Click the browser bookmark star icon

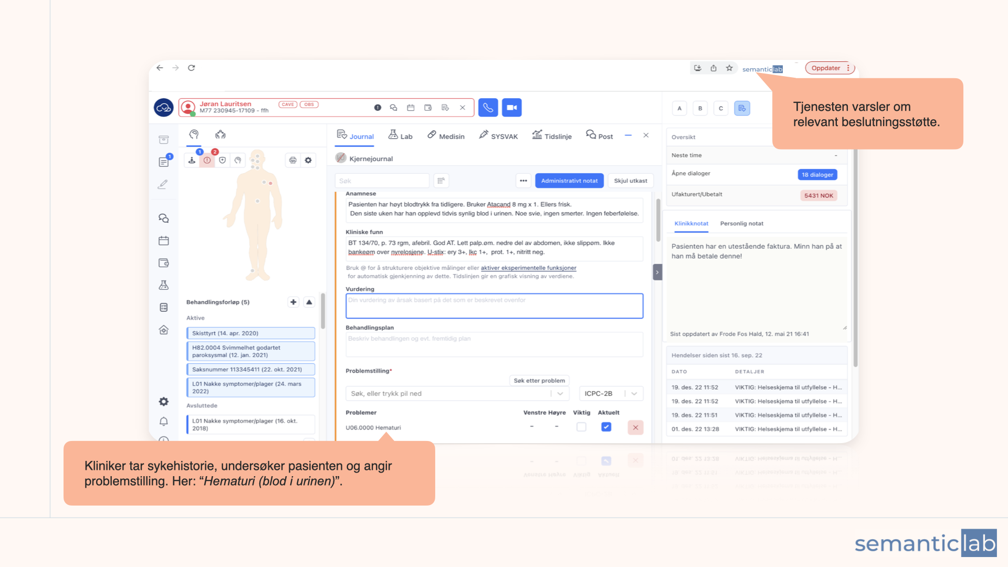(729, 68)
